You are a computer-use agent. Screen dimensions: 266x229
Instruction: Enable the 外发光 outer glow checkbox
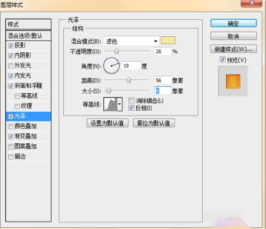[x=11, y=66]
